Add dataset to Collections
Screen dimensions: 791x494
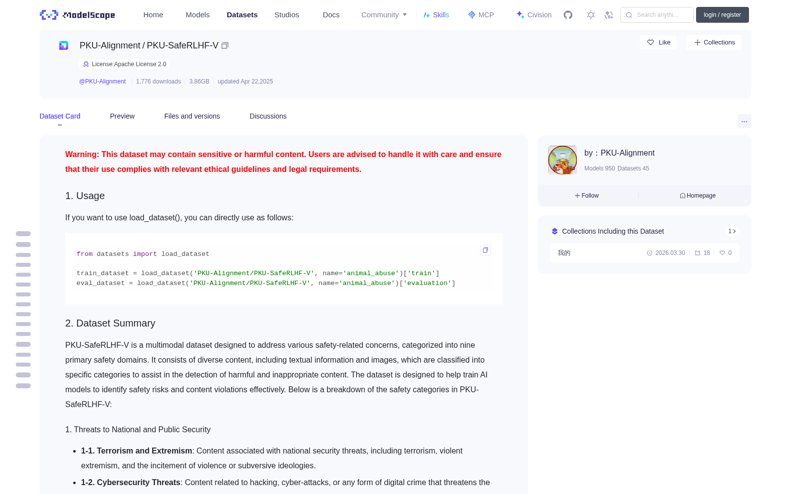[x=714, y=42]
